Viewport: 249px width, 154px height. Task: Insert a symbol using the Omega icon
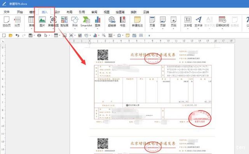coord(119,36)
